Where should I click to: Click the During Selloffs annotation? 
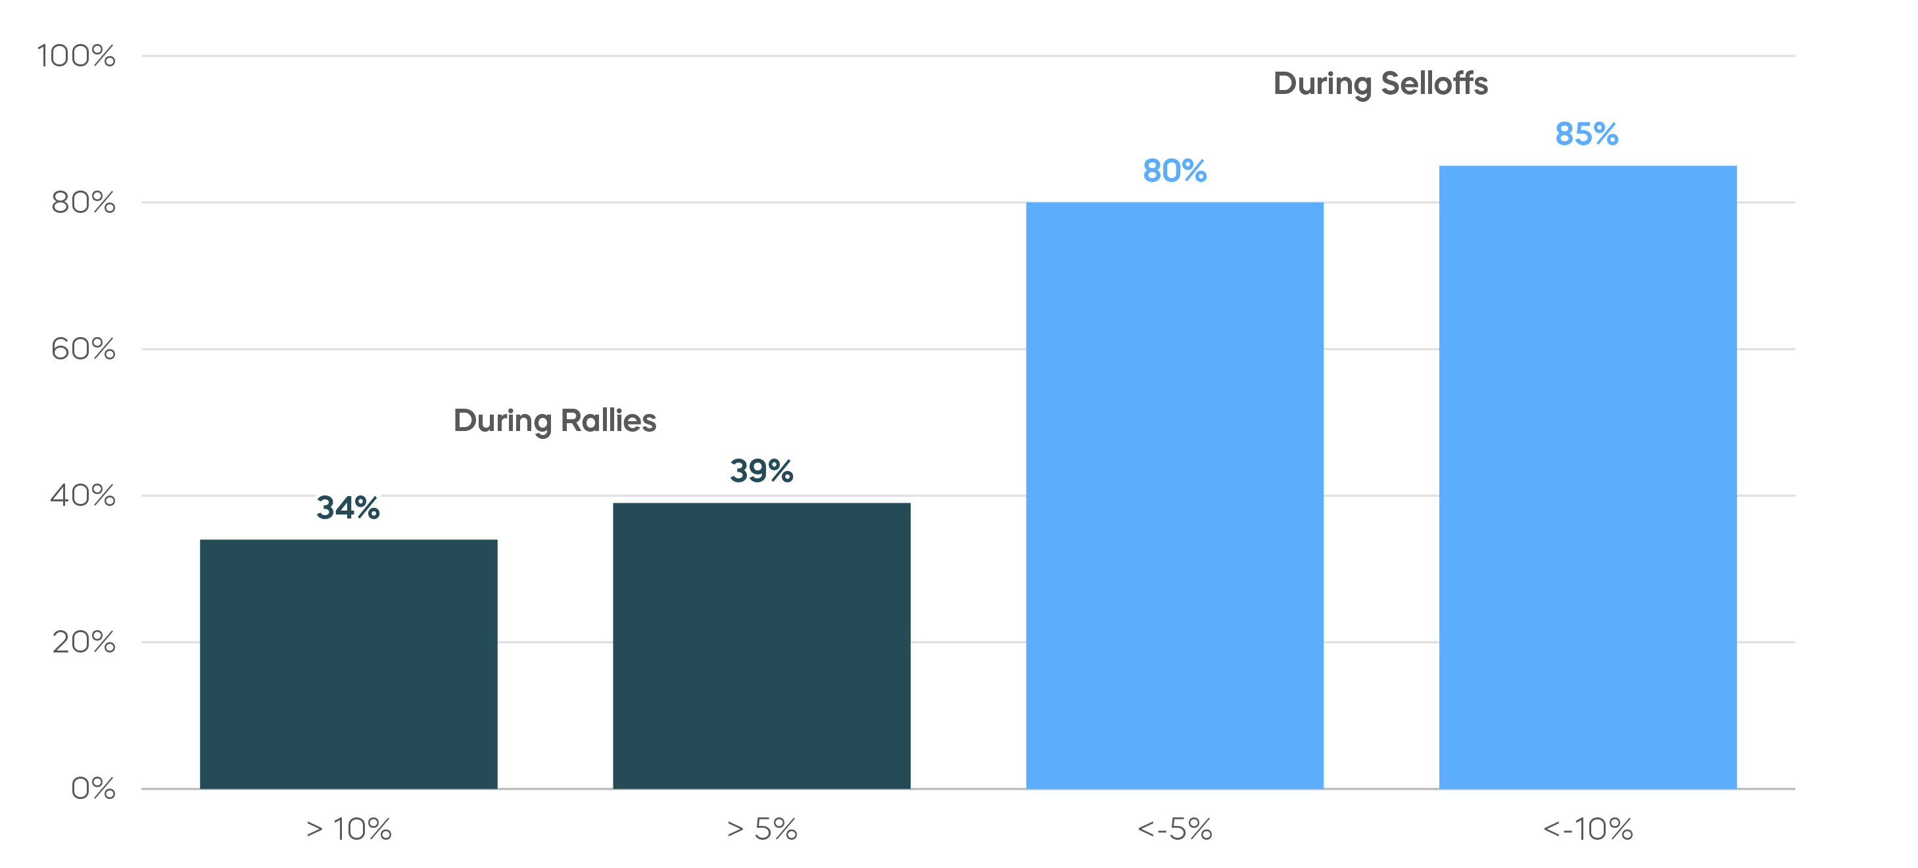point(1381,84)
